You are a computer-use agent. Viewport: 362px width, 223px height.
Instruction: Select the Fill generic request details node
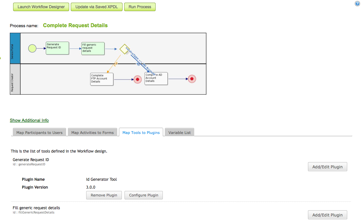click(x=93, y=49)
